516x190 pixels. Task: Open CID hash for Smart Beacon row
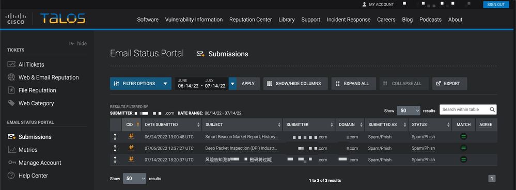(131, 136)
